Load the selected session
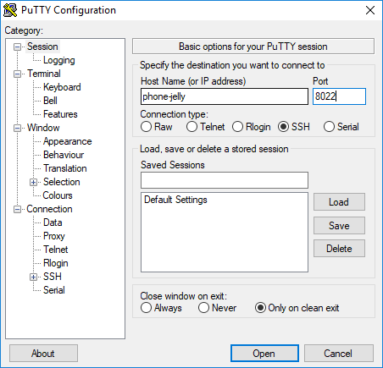The height and width of the screenshot is (368, 383). point(339,201)
